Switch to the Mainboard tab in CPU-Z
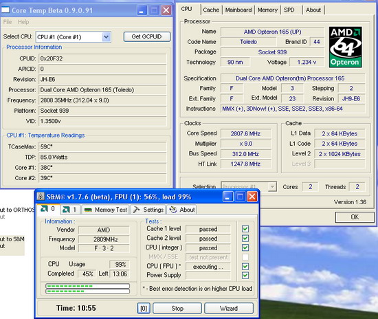This screenshot has height=319, width=378. click(x=238, y=10)
